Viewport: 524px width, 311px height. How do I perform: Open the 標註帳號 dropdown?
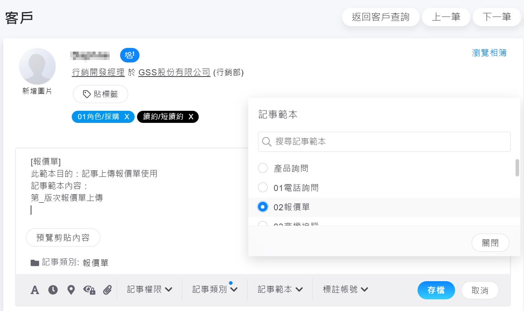(345, 289)
